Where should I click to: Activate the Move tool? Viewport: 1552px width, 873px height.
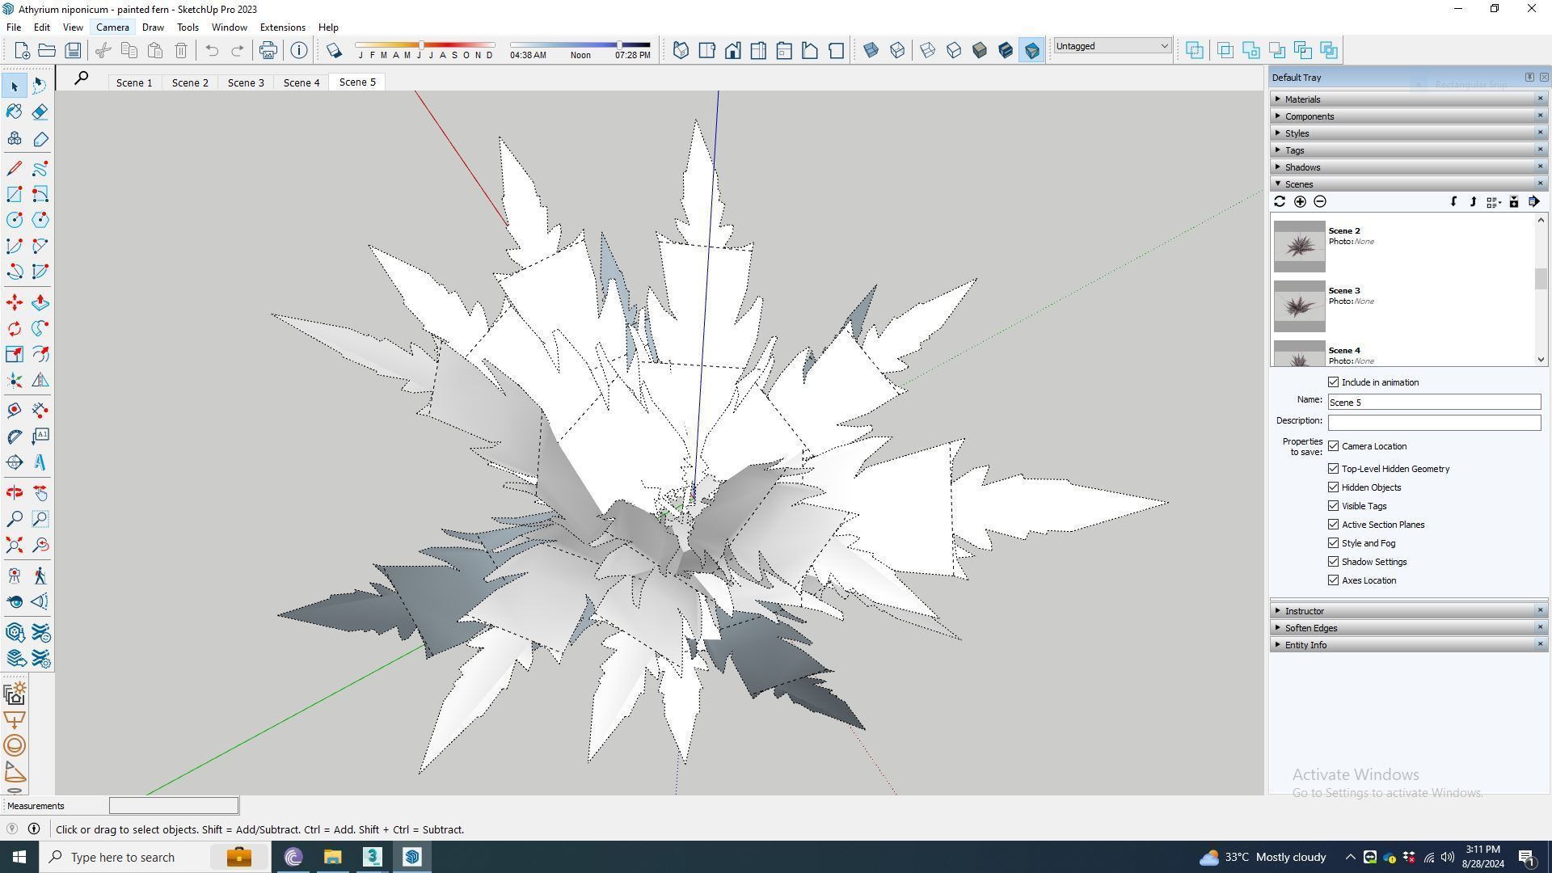pos(15,302)
